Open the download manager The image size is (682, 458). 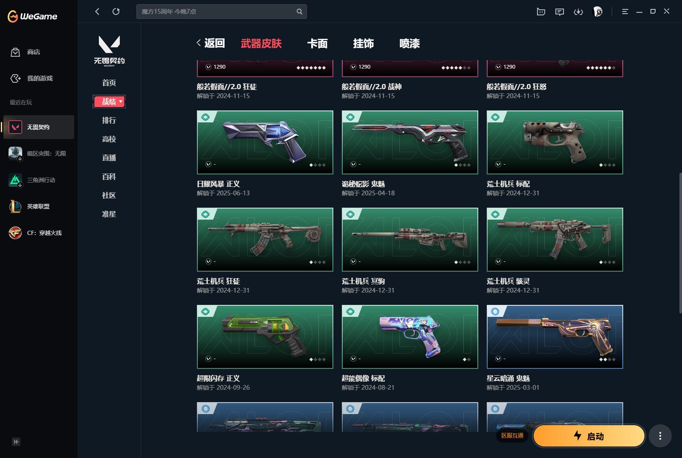pyautogui.click(x=578, y=12)
